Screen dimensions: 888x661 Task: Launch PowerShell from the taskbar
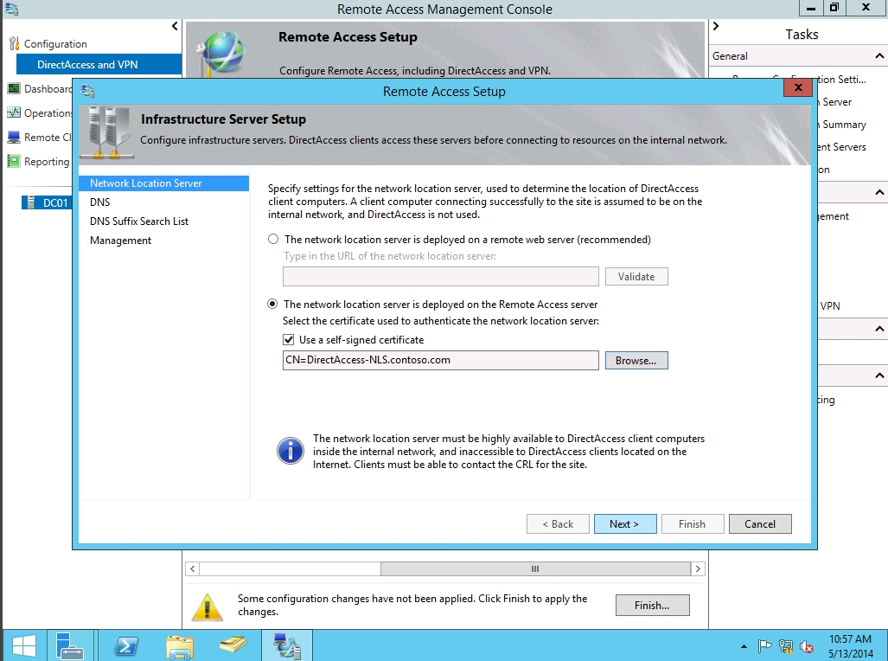pos(125,645)
